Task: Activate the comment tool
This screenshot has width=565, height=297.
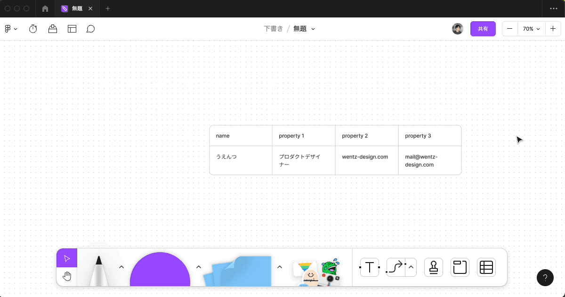Action: click(91, 29)
